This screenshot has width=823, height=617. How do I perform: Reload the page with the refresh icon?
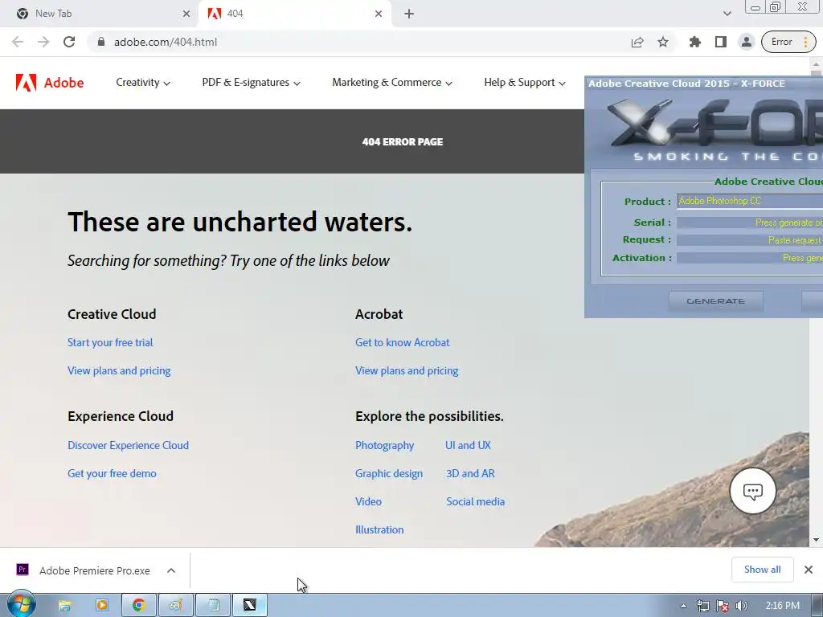(69, 42)
